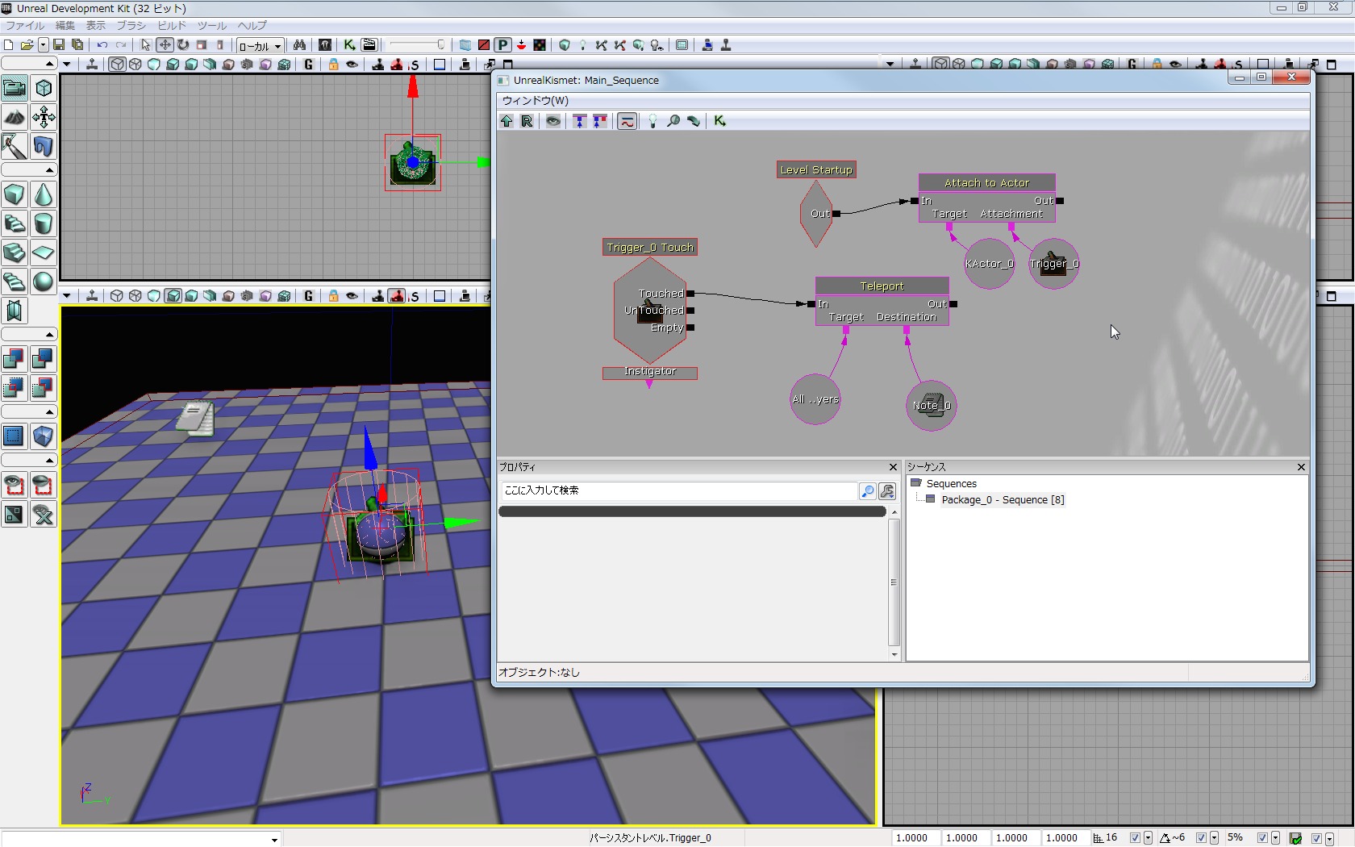
Task: Open the grid size dropdown arrow beside 16
Action: 1148,838
